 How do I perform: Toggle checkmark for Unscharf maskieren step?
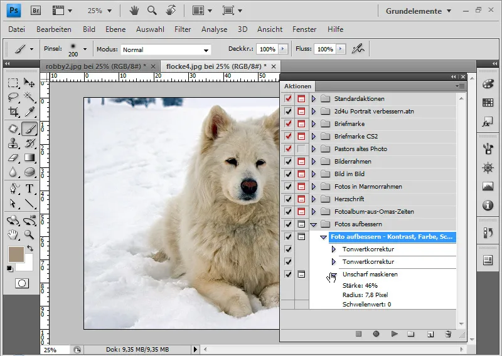[288, 274]
